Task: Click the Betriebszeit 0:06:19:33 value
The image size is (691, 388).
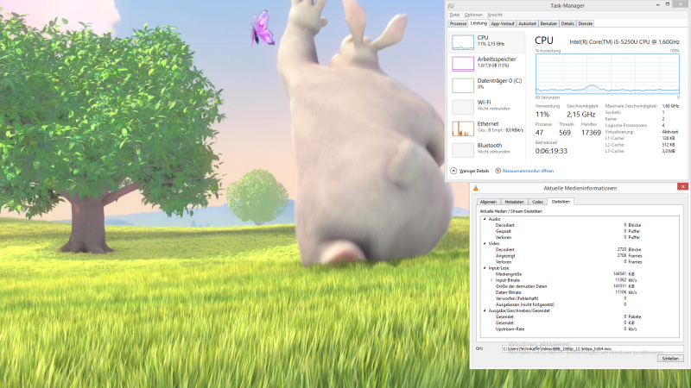Action: pos(551,151)
